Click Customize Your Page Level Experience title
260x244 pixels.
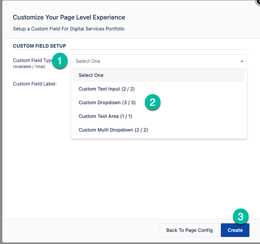[x=69, y=17]
